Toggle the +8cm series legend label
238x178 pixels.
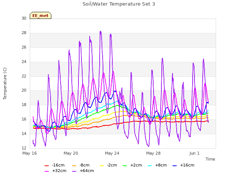pyautogui.click(x=161, y=165)
